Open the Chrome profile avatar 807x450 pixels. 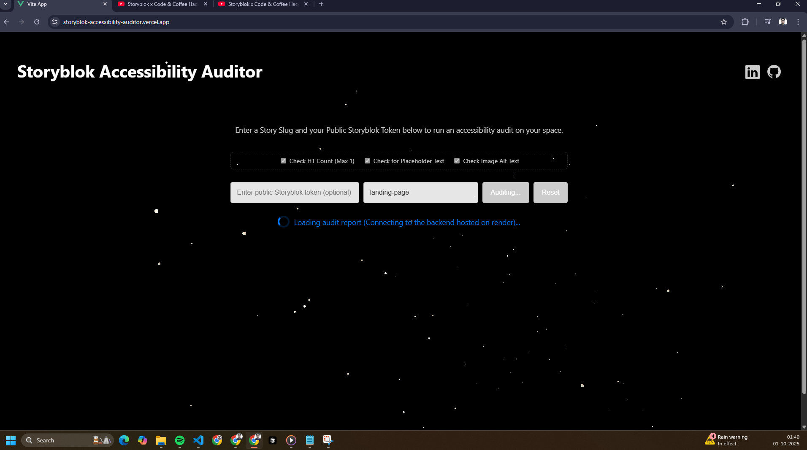(x=783, y=22)
